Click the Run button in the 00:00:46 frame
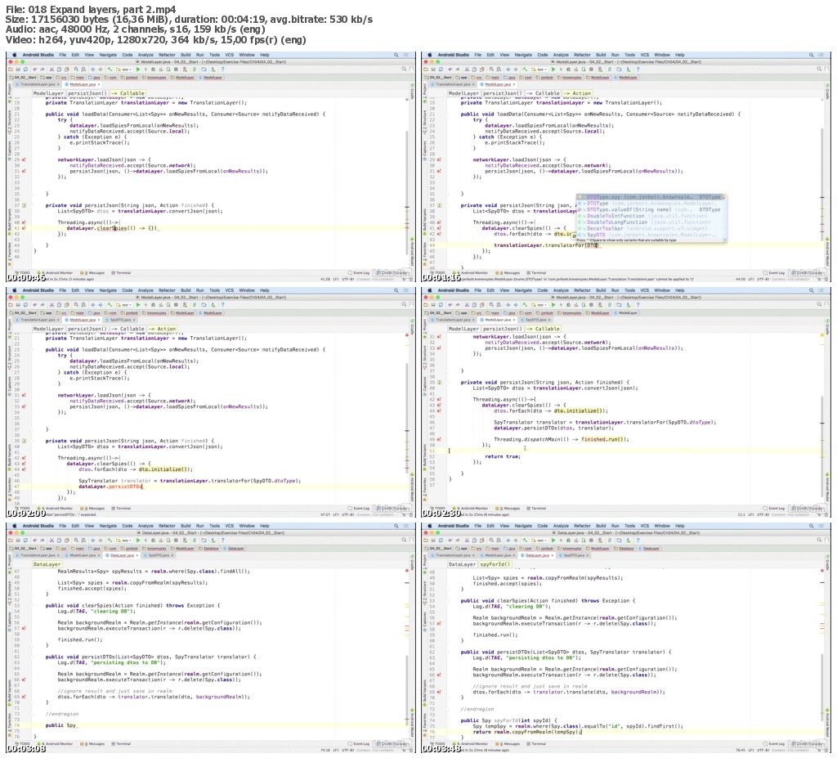837x758 pixels. 138,70
